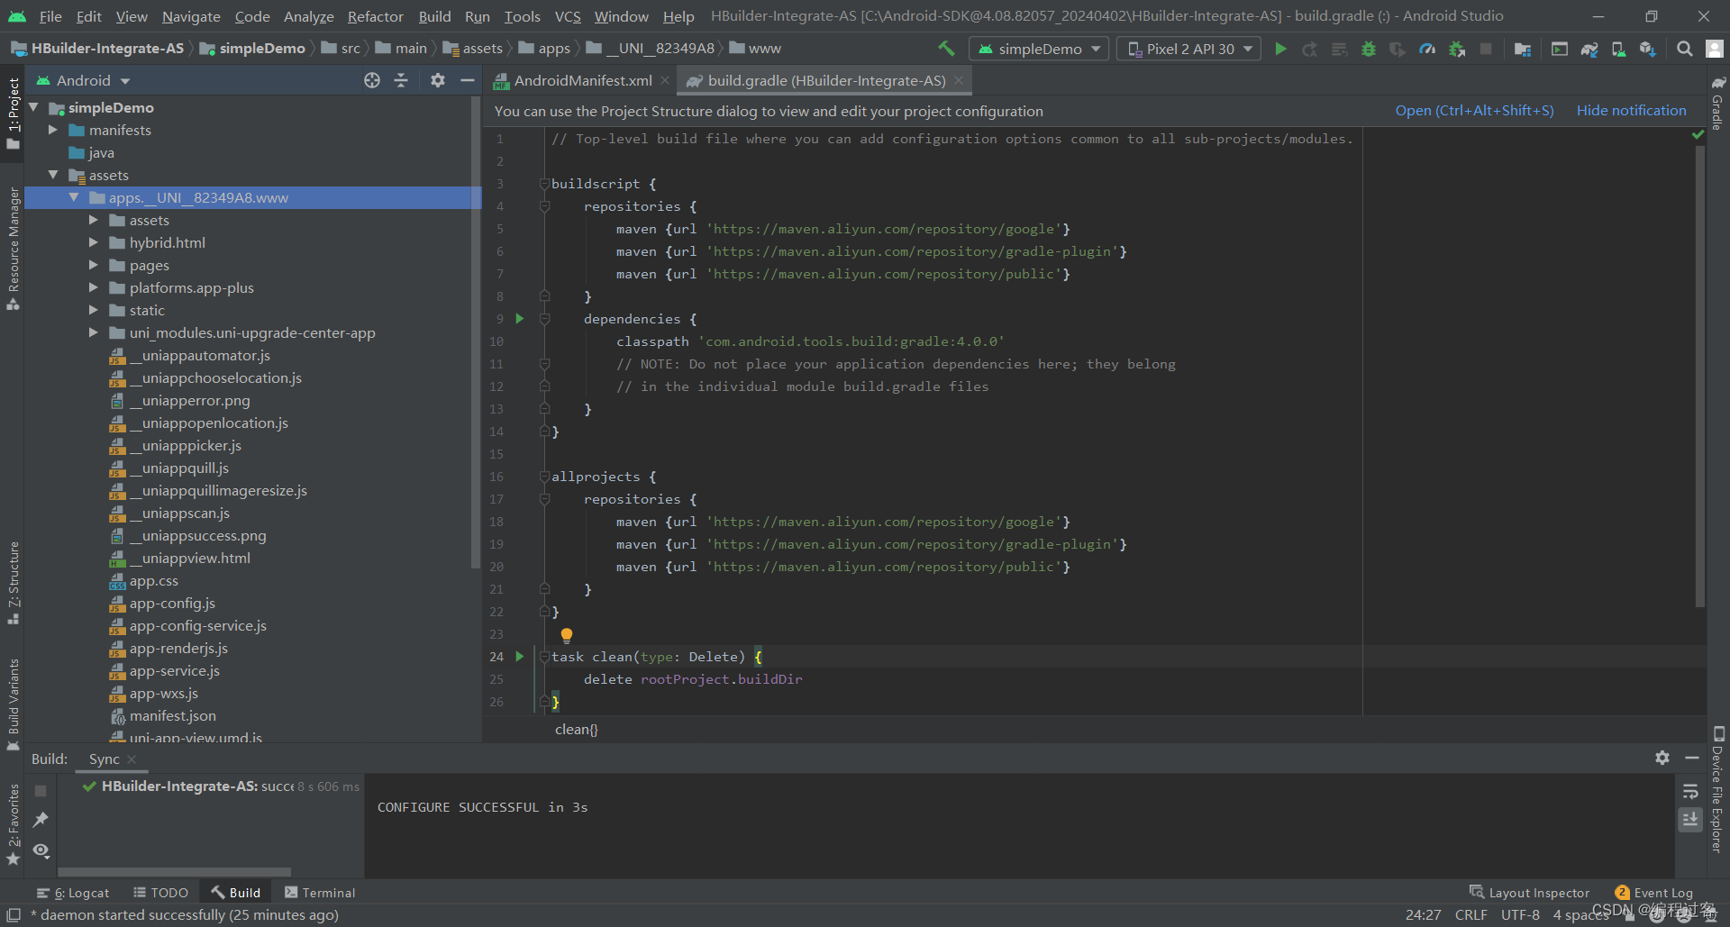Open the AVD Manager icon

(x=1618, y=49)
